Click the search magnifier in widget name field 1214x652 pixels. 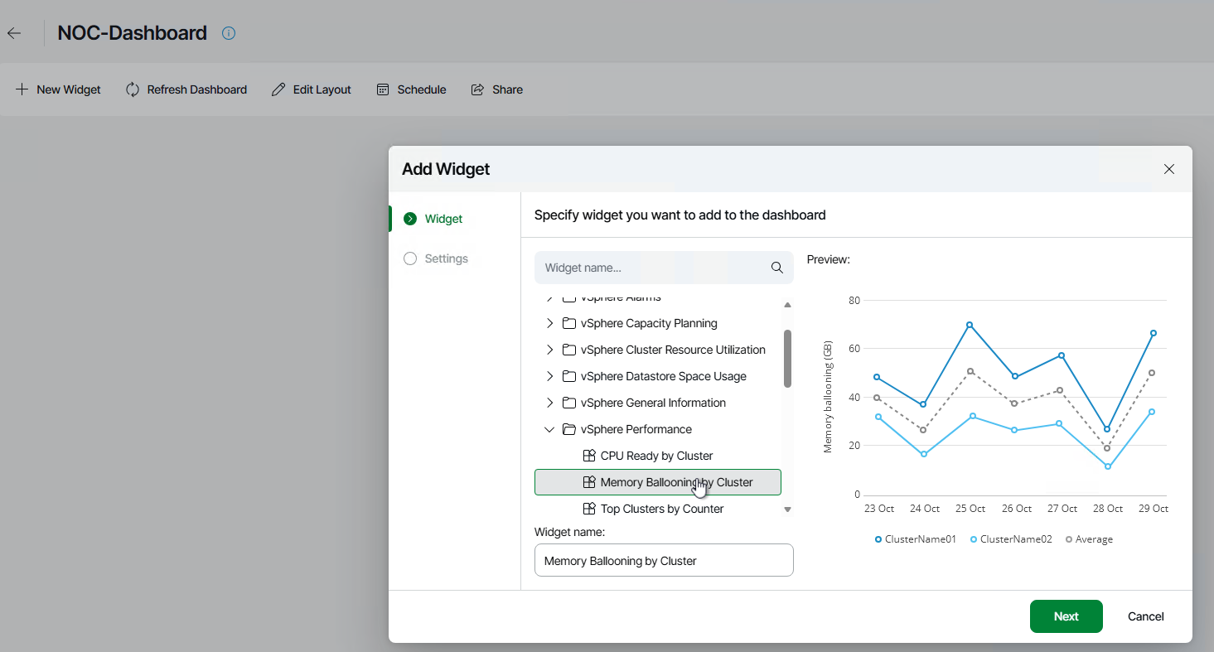coord(776,268)
